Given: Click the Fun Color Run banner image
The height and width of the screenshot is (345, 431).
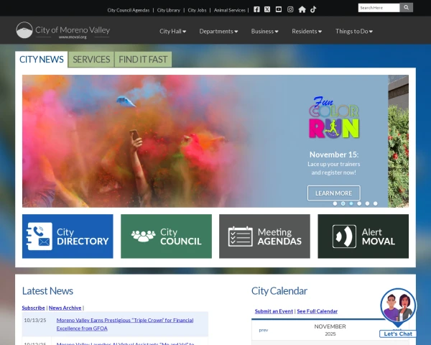Looking at the screenshot, I should (205, 141).
